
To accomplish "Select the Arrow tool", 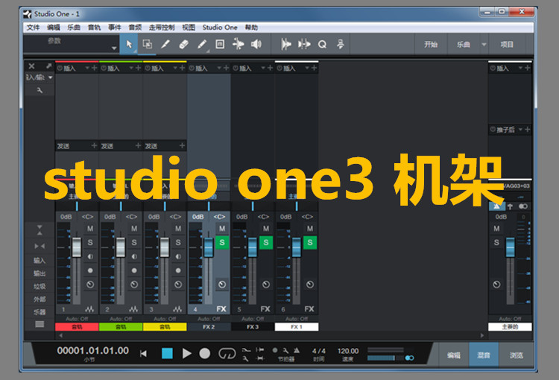I will click(129, 44).
